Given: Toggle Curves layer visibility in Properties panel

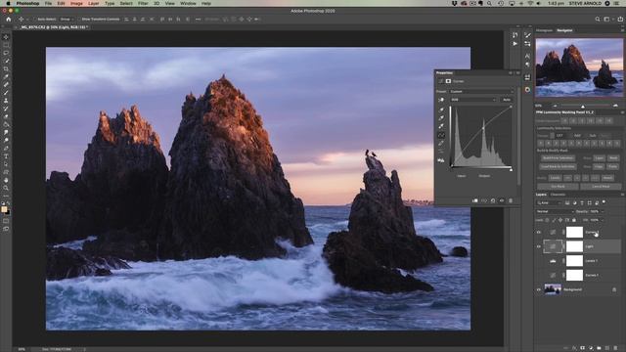Looking at the screenshot, I should [502, 200].
